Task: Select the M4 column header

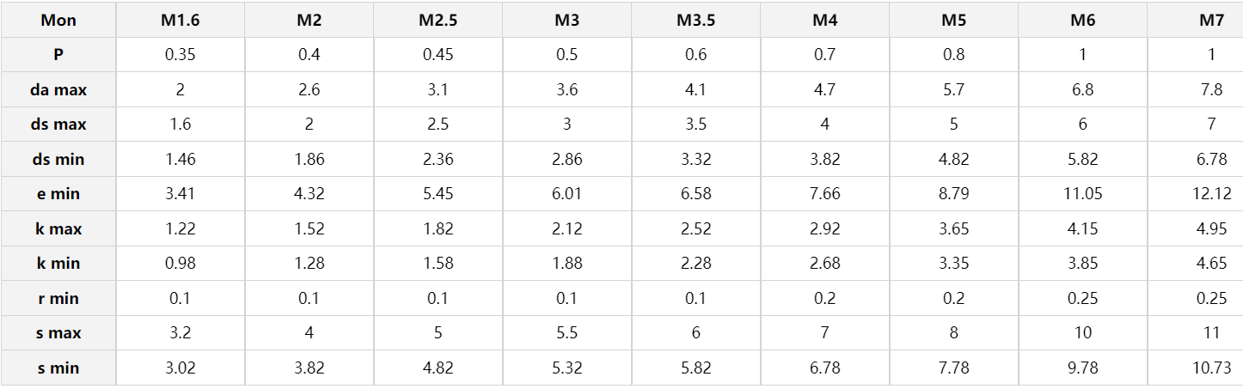Action: click(x=824, y=20)
